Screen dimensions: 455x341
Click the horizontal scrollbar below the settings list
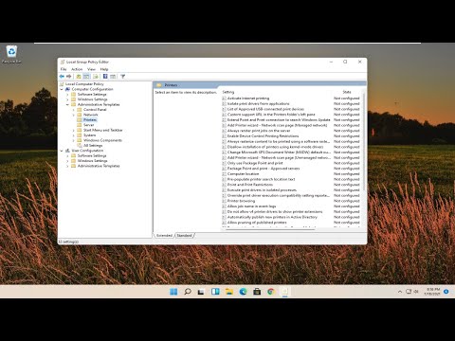pos(270,229)
